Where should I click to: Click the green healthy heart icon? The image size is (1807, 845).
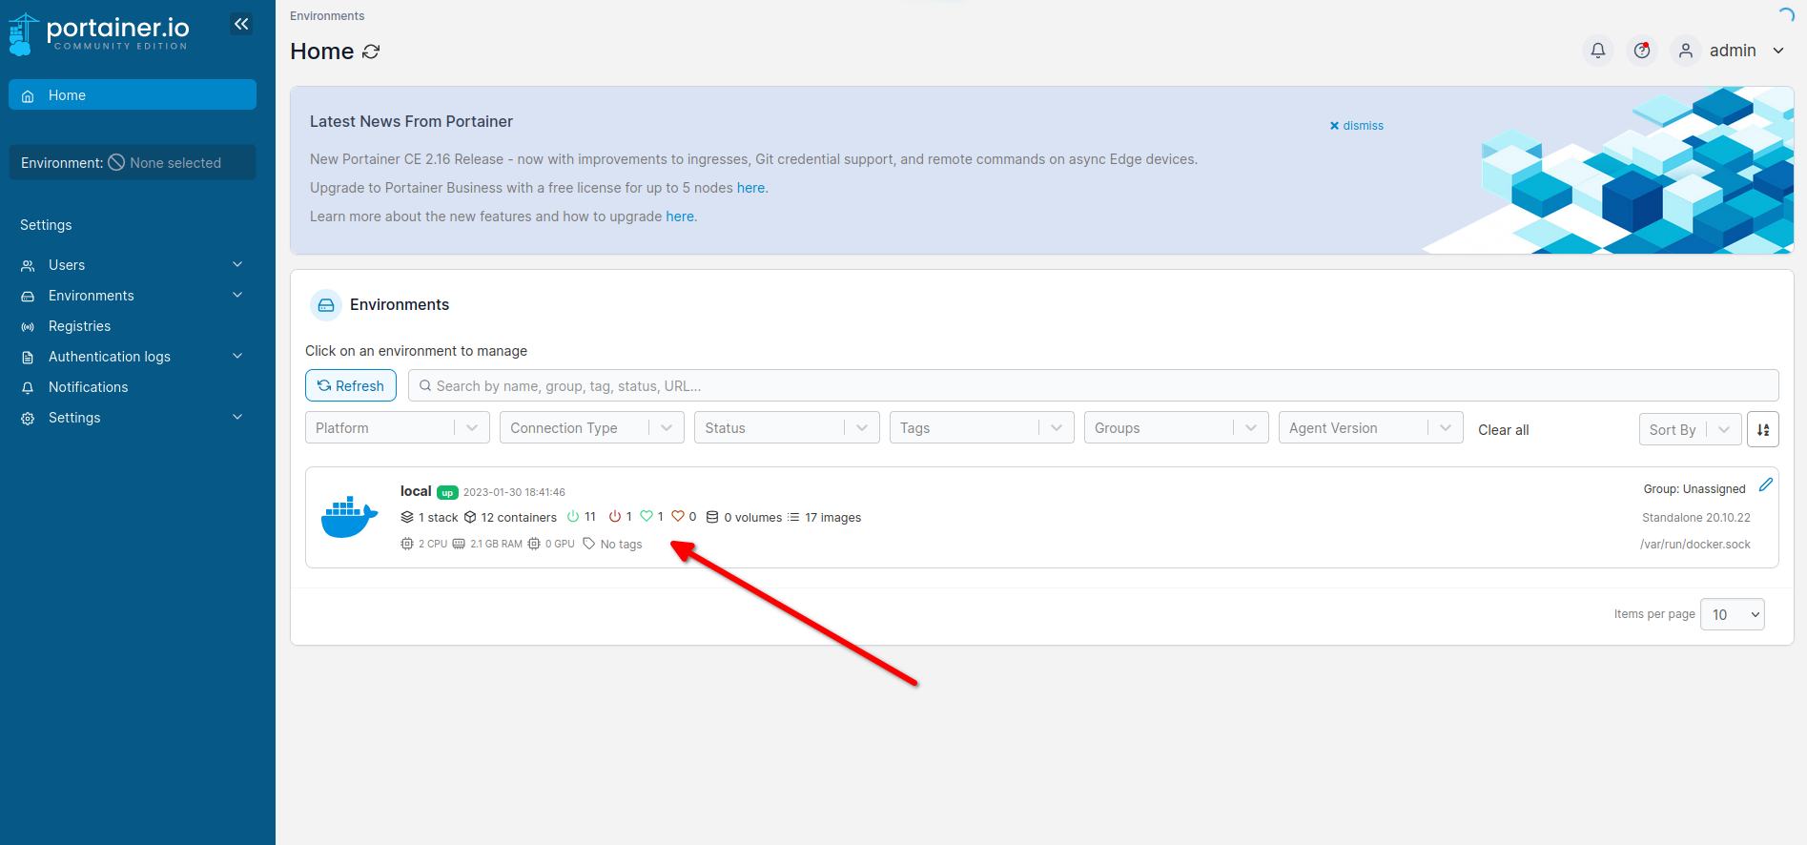pyautogui.click(x=647, y=516)
